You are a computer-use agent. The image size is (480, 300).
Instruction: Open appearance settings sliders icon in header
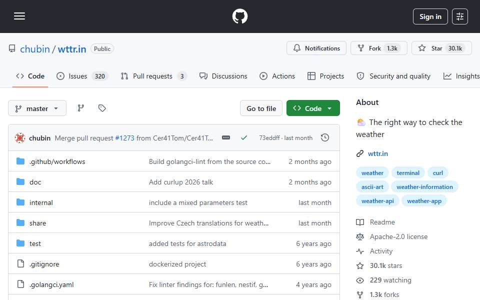tap(460, 16)
